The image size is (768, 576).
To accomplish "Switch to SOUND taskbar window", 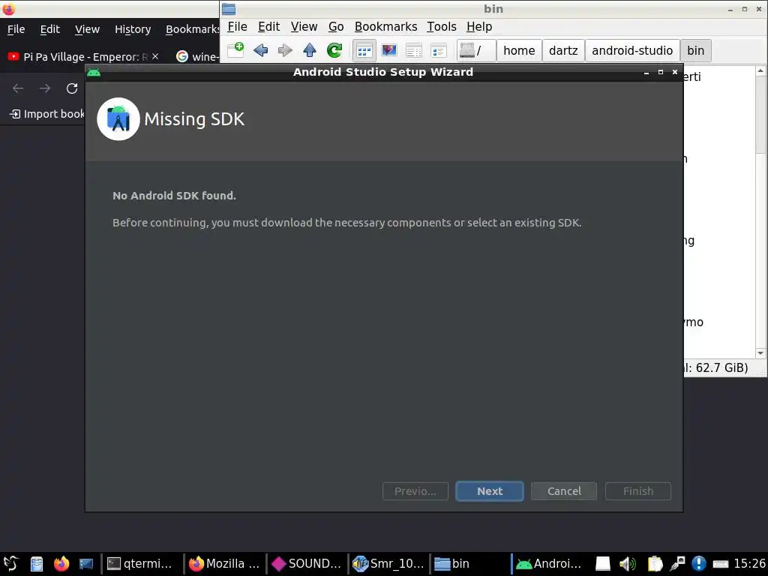I will coord(307,563).
